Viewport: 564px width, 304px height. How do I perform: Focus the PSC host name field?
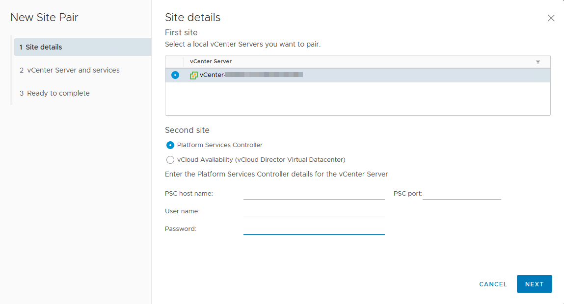click(x=314, y=194)
